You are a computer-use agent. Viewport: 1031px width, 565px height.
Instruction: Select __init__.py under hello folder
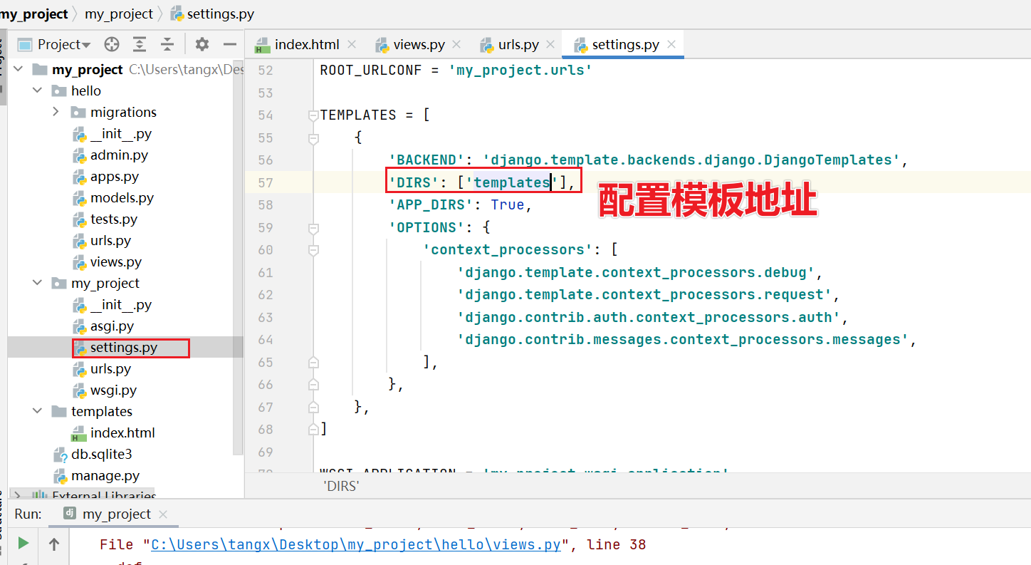120,133
